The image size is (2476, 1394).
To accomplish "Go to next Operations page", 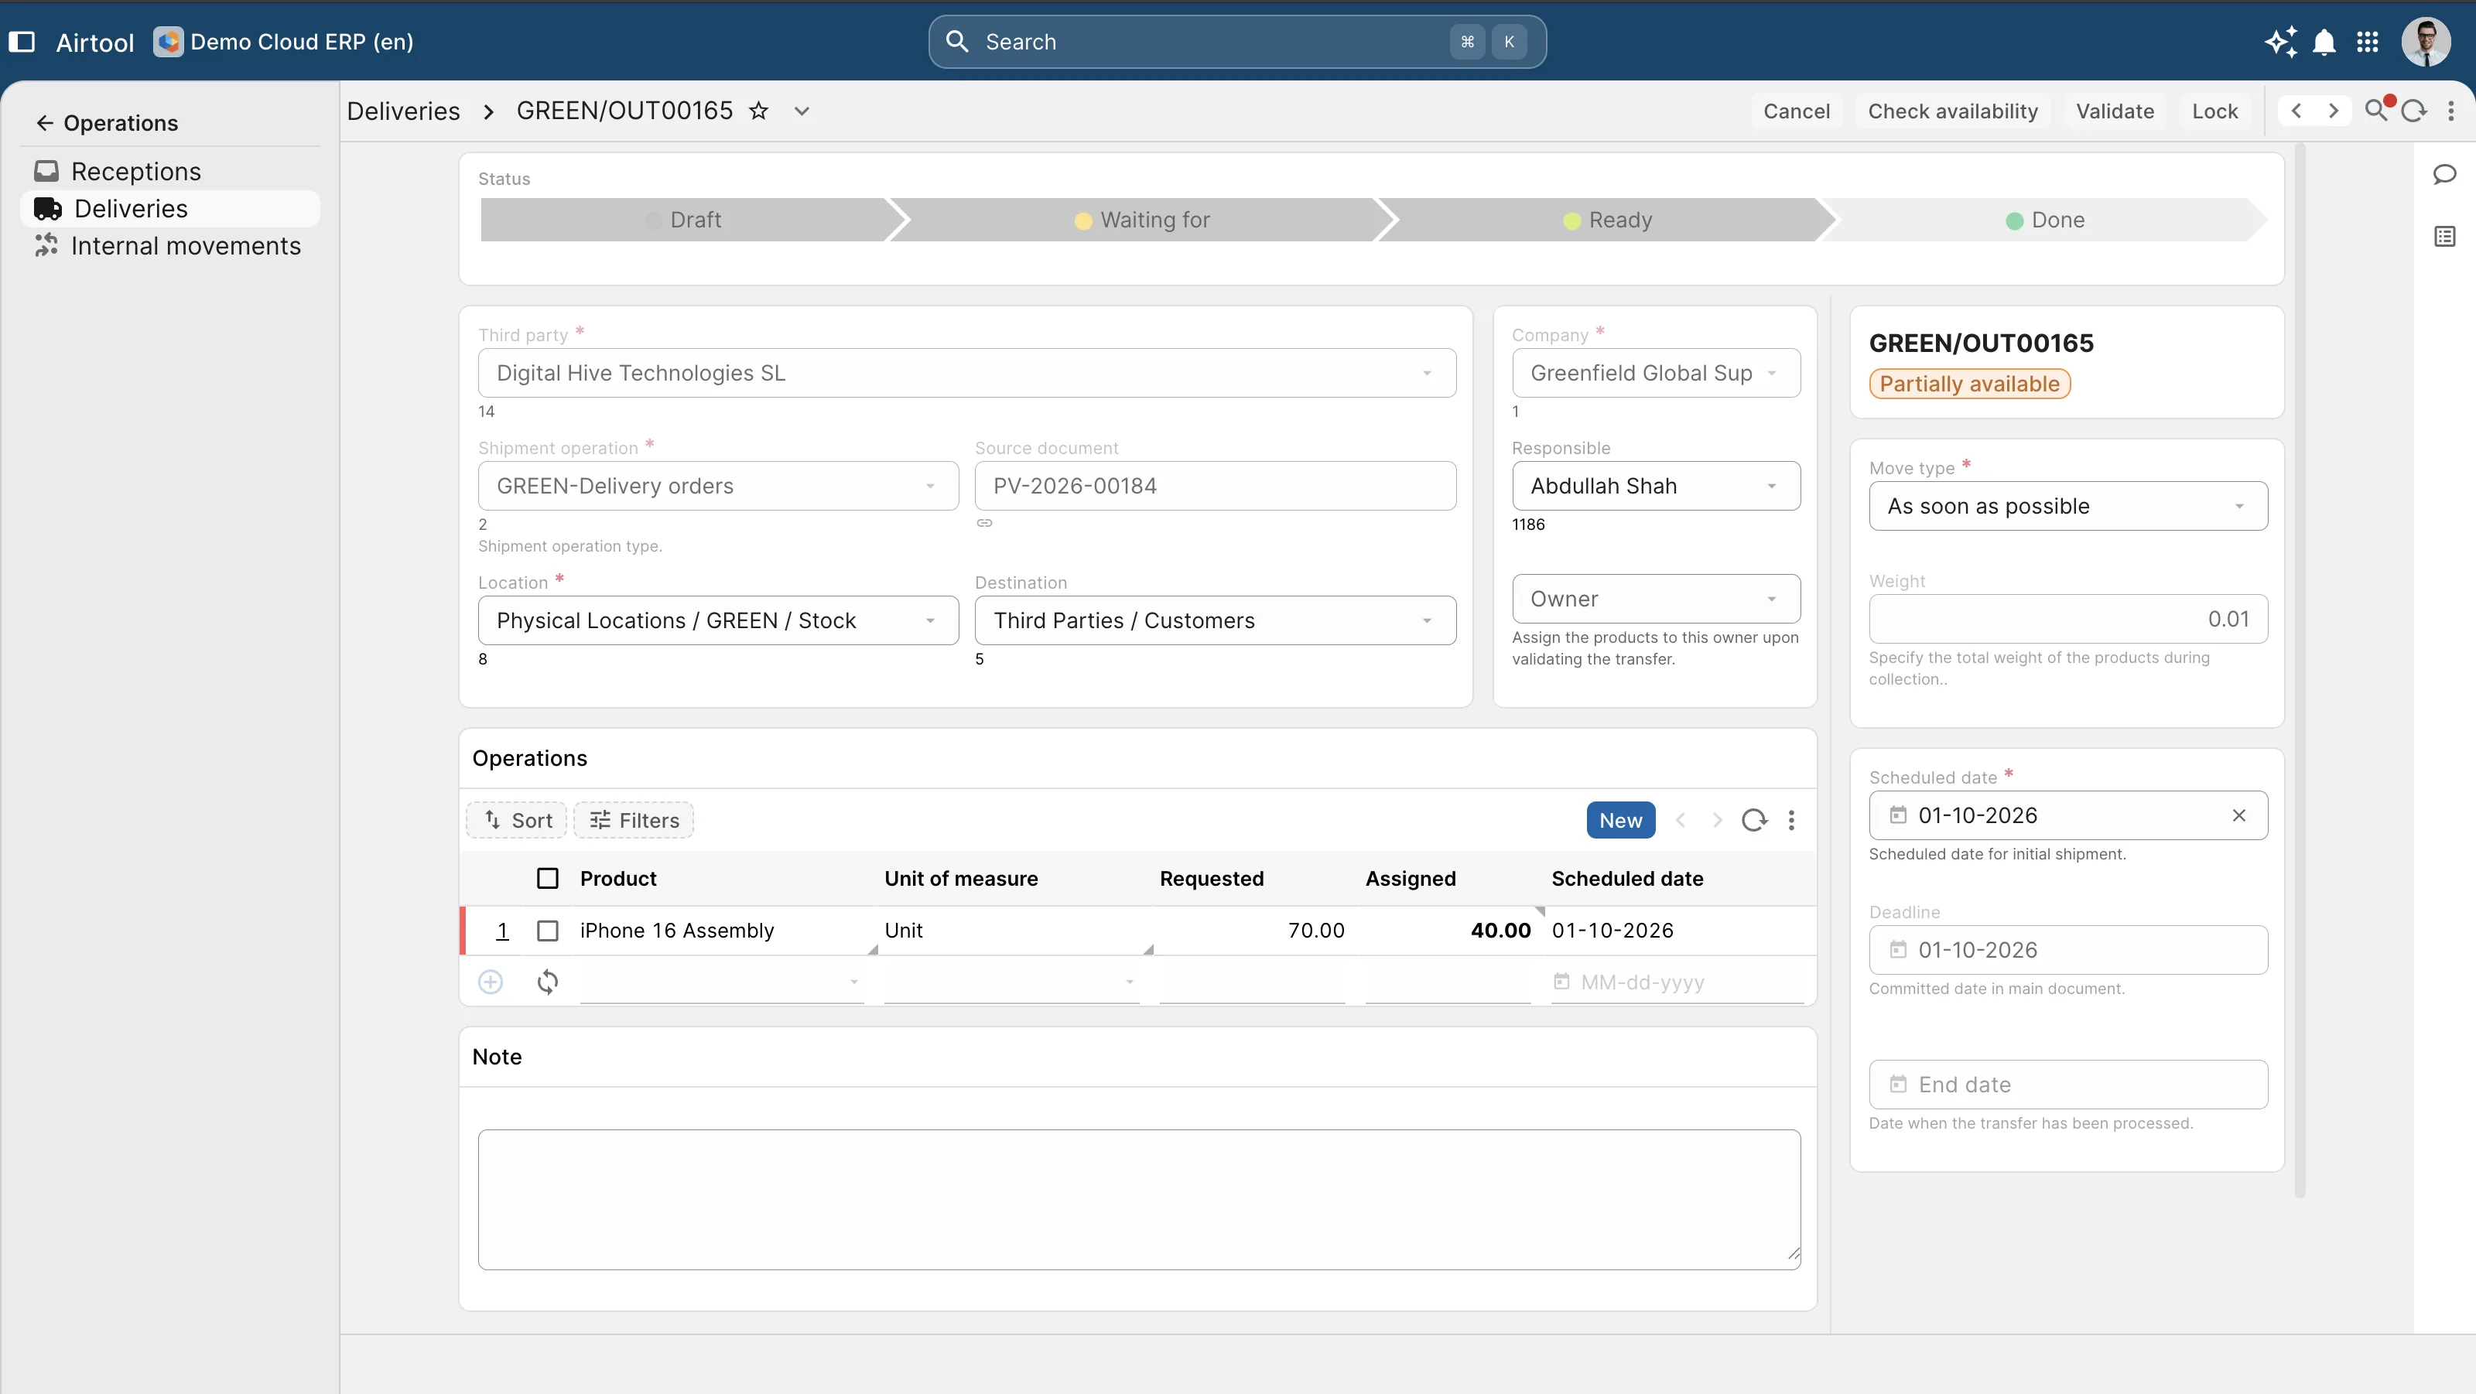I will point(1717,819).
